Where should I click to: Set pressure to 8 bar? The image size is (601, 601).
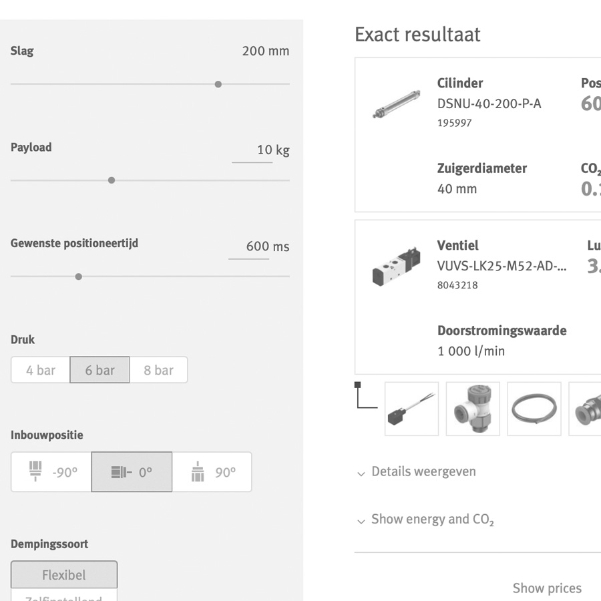pos(158,370)
